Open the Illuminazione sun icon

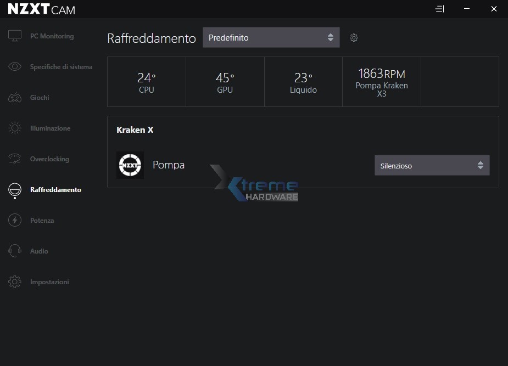pyautogui.click(x=15, y=128)
